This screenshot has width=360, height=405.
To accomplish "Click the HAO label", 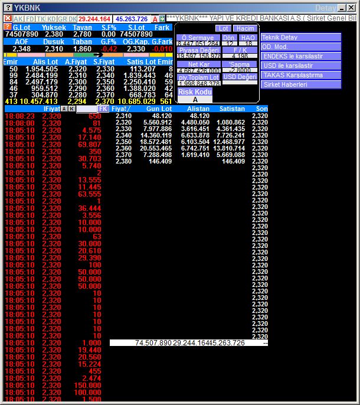I will [x=248, y=38].
